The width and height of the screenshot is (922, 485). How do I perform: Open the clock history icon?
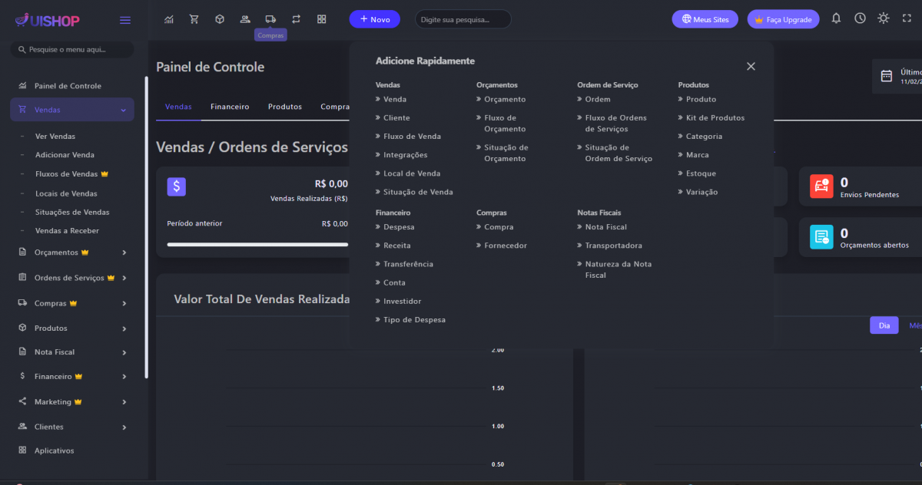[860, 18]
